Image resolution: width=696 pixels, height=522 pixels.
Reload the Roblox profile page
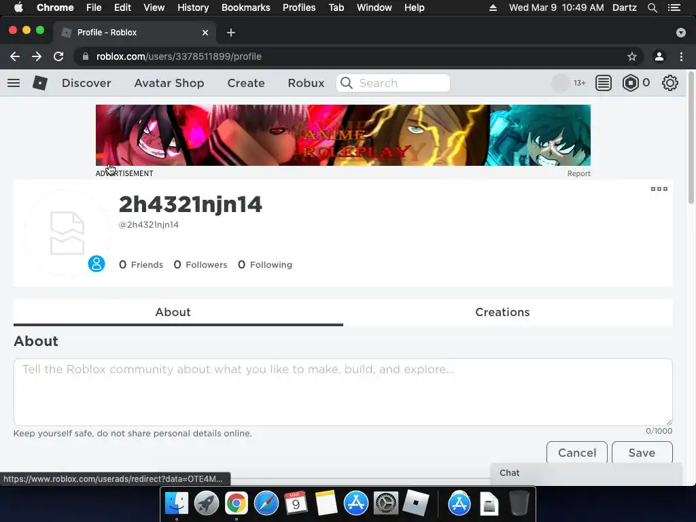click(58, 56)
